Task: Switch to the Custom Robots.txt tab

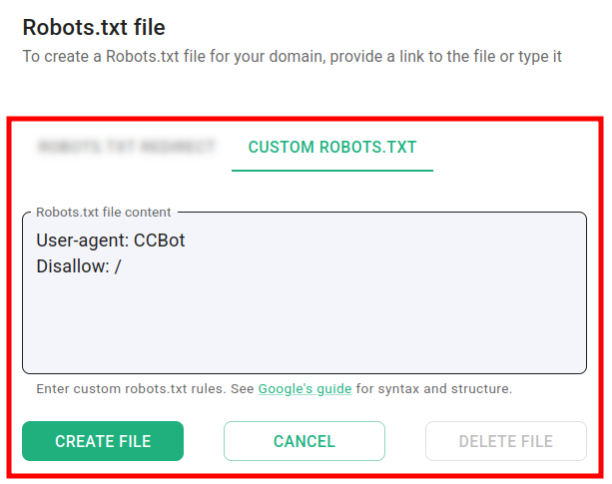Action: pos(331,148)
